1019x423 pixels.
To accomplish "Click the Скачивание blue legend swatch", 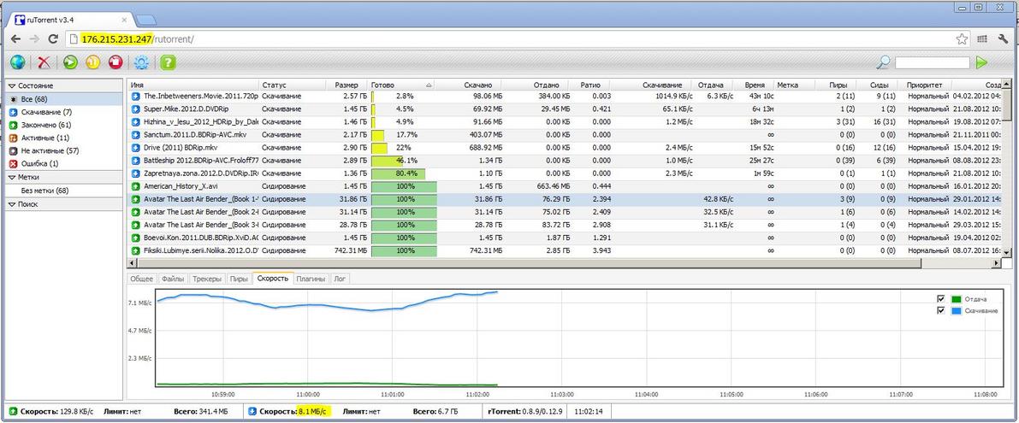I will pos(956,311).
